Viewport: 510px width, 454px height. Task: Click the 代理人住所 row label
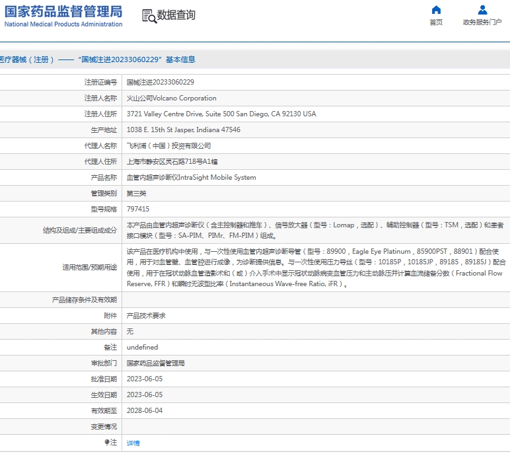(100, 161)
